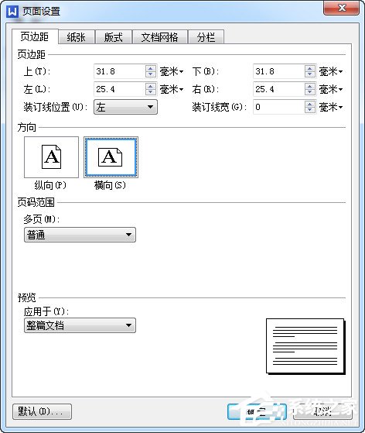Select the portrait 纵向 orientation icon
The height and width of the screenshot is (433, 365).
click(51, 157)
